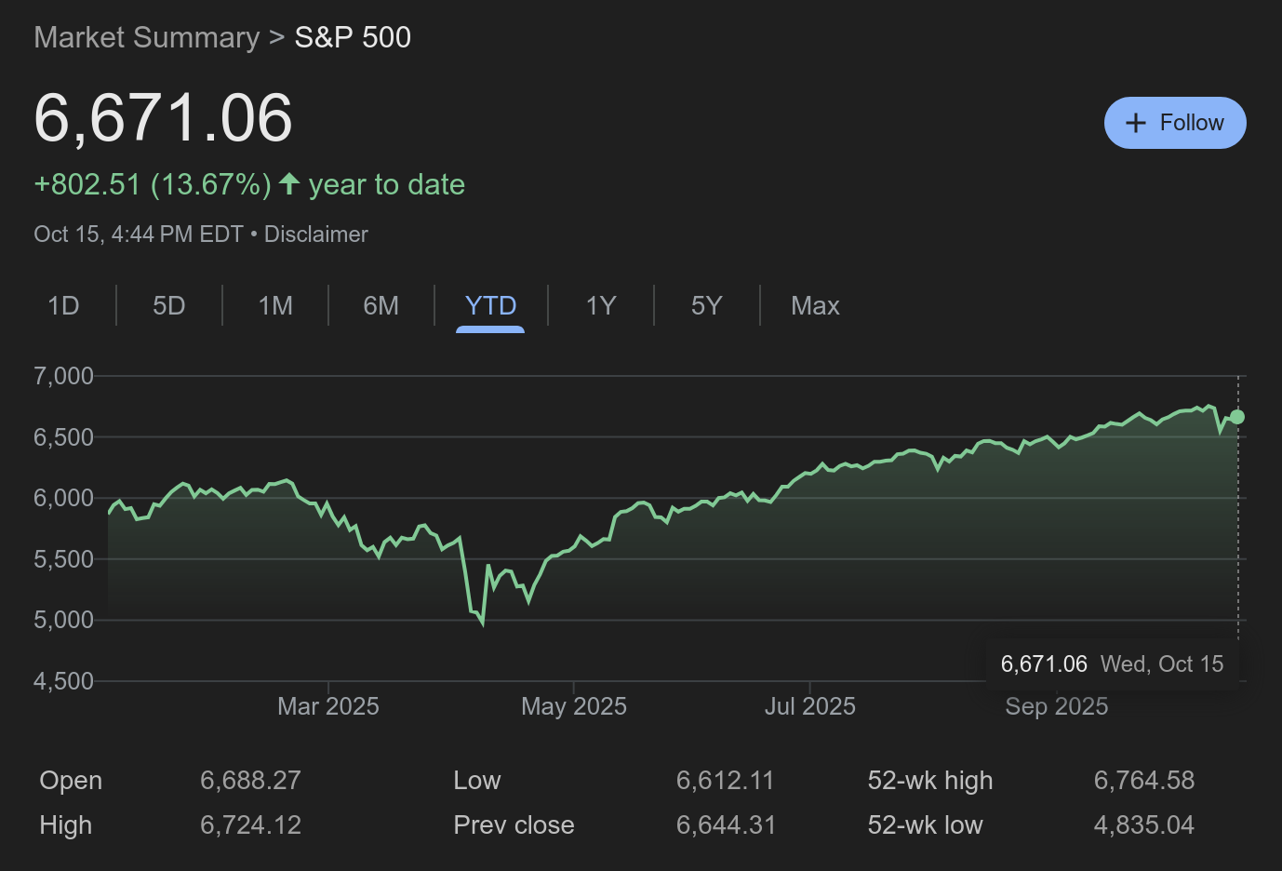Switch chart to Max range
Viewport: 1282px width, 871px height.
pos(815,305)
